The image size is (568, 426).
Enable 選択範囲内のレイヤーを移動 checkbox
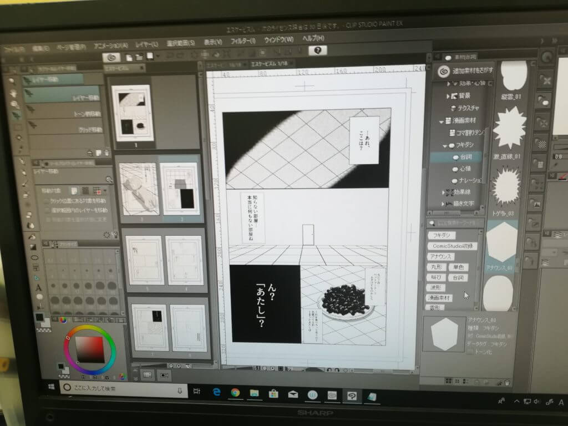[x=47, y=210]
